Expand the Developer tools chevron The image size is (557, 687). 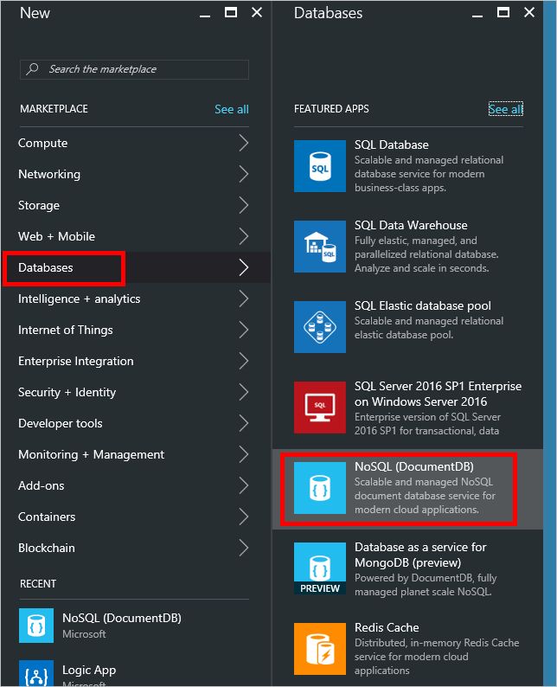244,423
